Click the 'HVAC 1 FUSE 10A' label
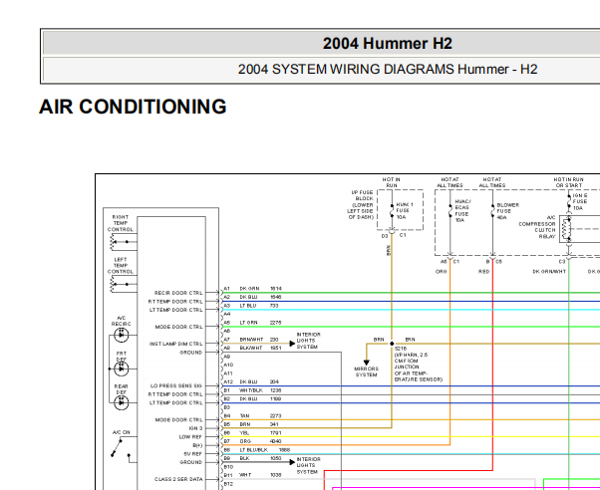Viewport: 600px width, 490px height. coord(405,211)
